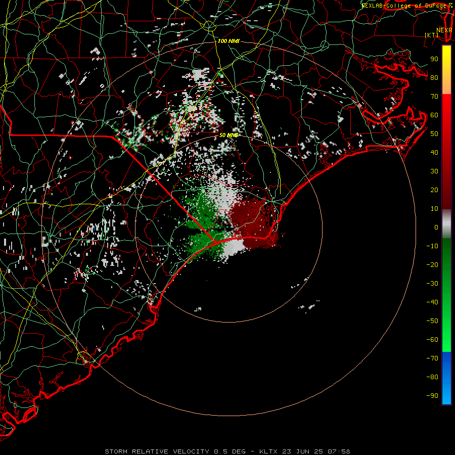Click the partially cut "NEXR" label
Image resolution: width=455 pixels, height=455 pixels.
click(444, 30)
